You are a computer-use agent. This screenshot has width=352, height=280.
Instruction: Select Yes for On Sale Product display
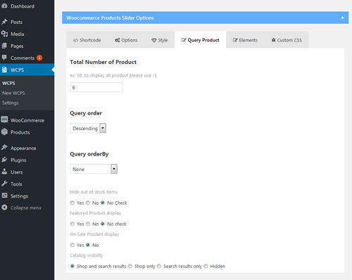pos(73,245)
